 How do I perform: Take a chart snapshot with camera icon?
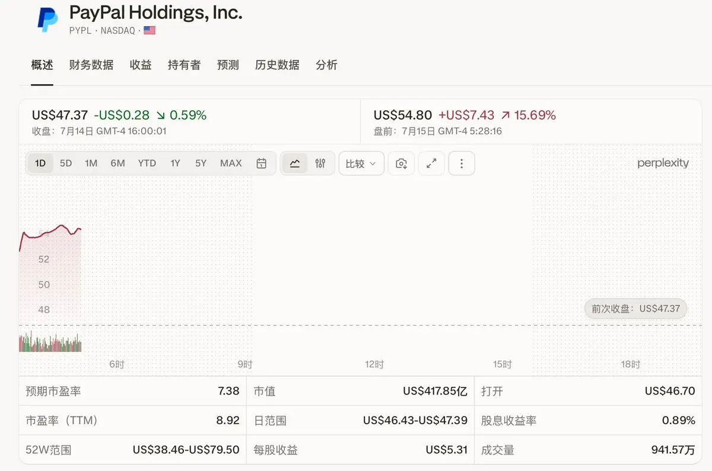[x=401, y=163]
